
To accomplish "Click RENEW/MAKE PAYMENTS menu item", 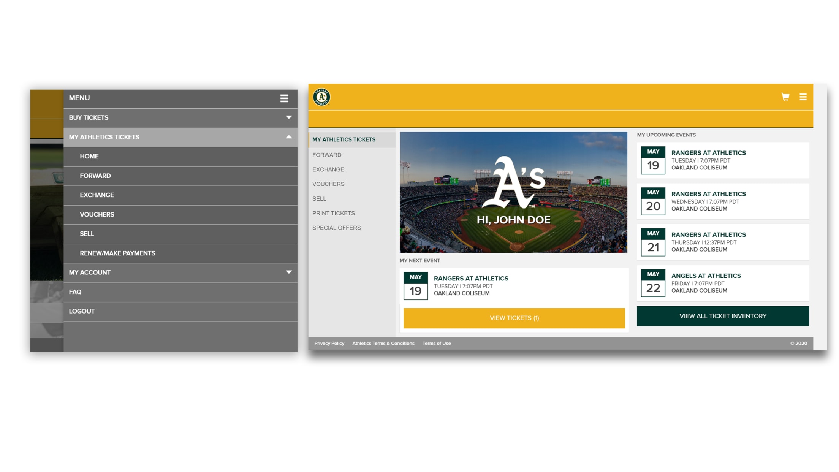I will click(x=180, y=253).
